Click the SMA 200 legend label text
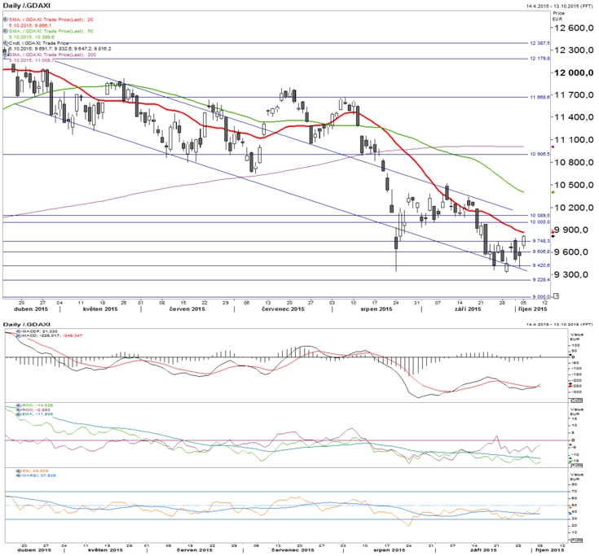This screenshot has height=556, width=599. pos(52,55)
